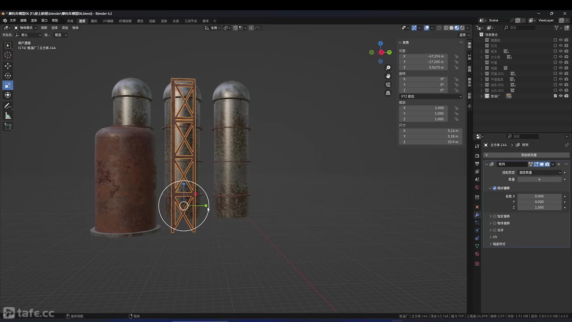Toggle the modifier realtime display button
This screenshot has height=322, width=572.
pyautogui.click(x=542, y=164)
